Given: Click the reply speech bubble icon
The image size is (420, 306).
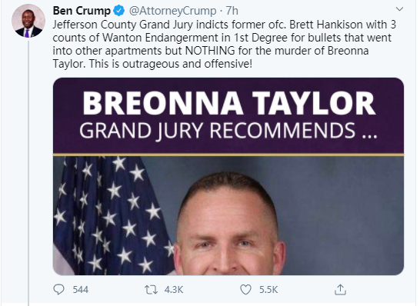Looking at the screenshot, I should pos(58,290).
